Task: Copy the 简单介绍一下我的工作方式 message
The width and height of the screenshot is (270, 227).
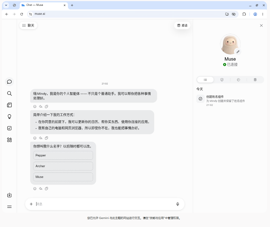Action: click(x=46, y=138)
